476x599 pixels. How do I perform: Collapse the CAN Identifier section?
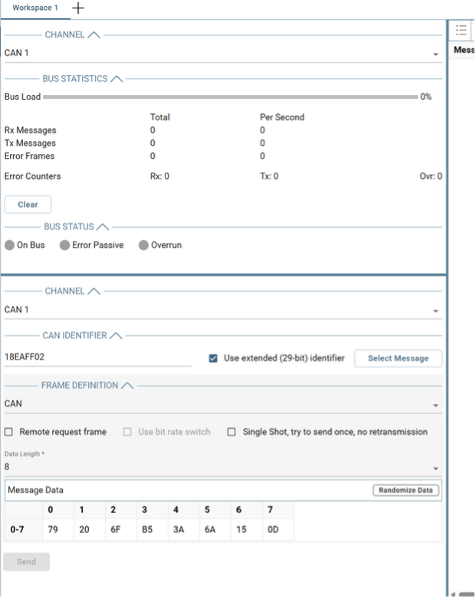tap(115, 336)
